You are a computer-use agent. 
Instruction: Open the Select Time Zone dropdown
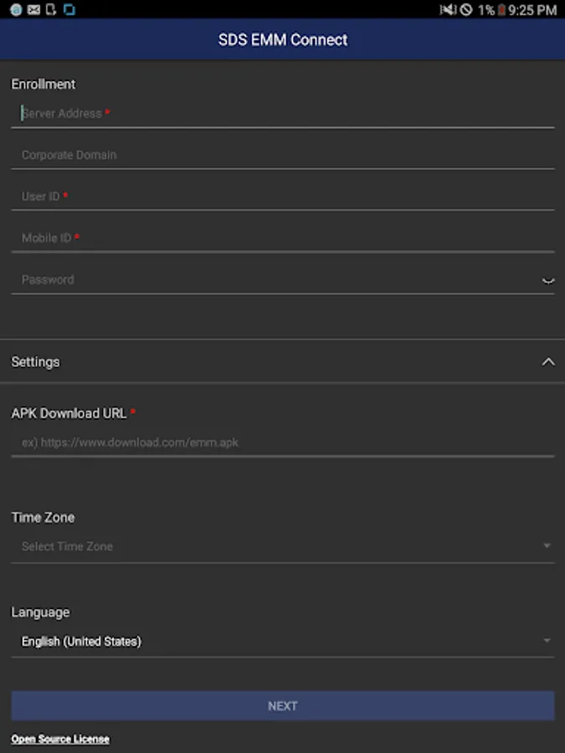tap(283, 546)
